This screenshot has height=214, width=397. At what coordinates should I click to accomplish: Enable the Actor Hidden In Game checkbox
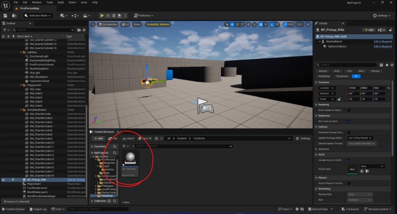pyautogui.click(x=349, y=110)
